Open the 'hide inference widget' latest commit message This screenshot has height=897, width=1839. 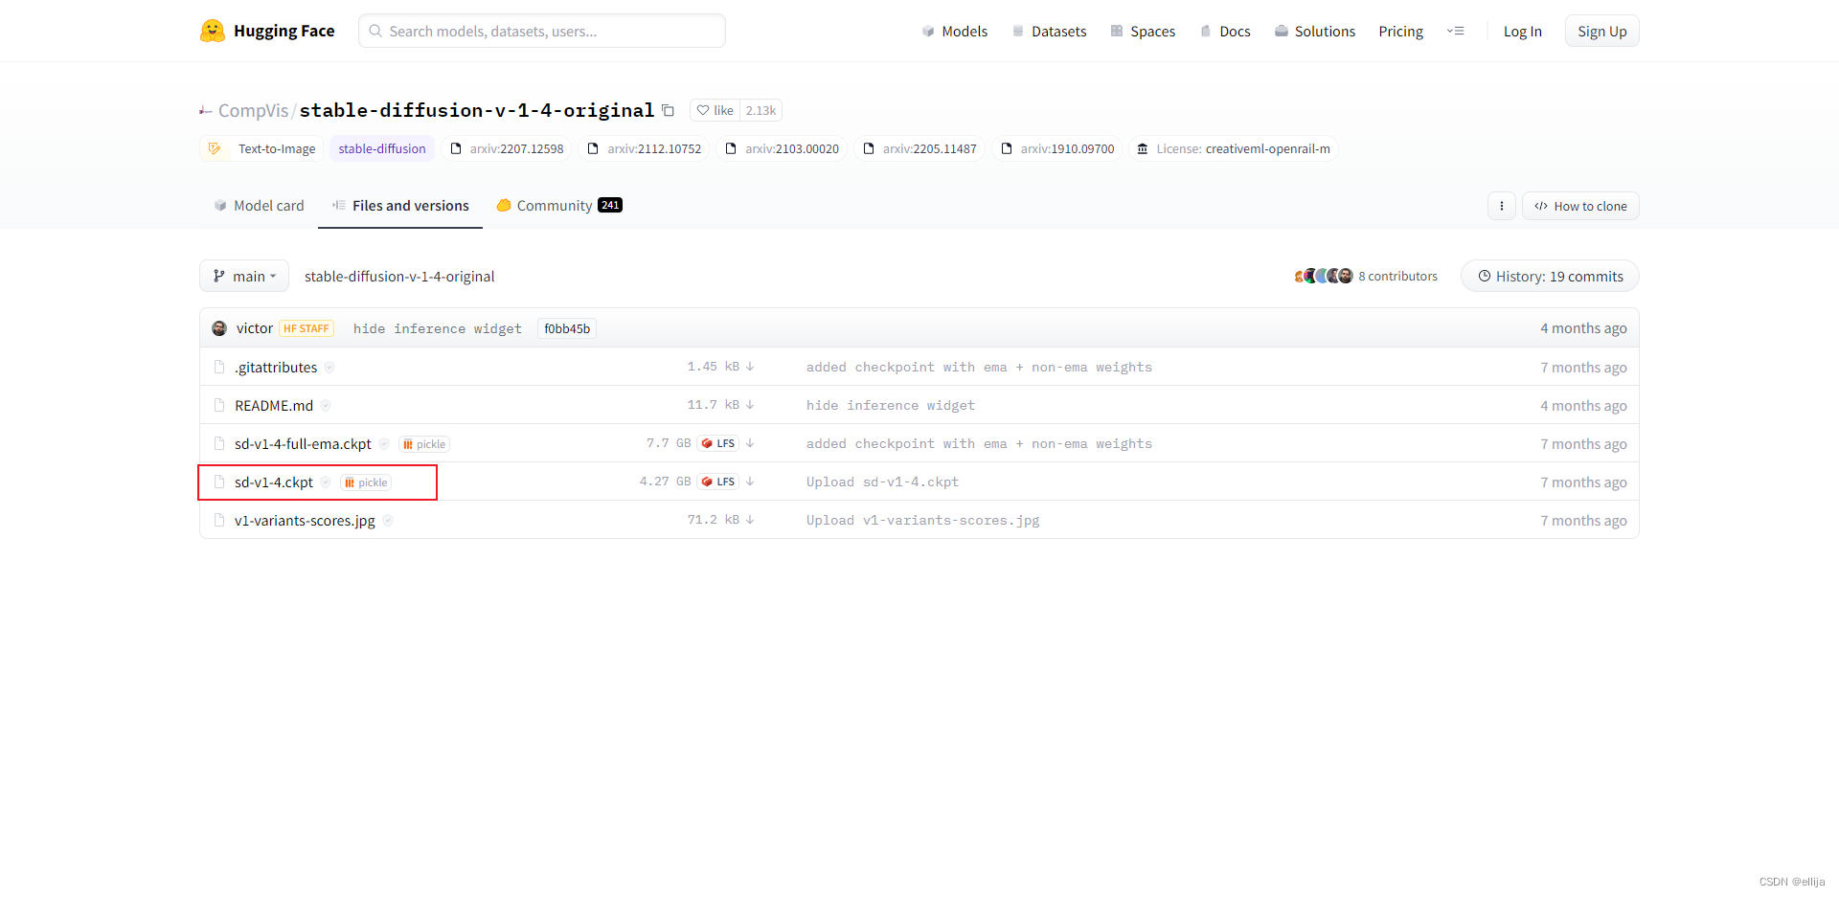[438, 328]
